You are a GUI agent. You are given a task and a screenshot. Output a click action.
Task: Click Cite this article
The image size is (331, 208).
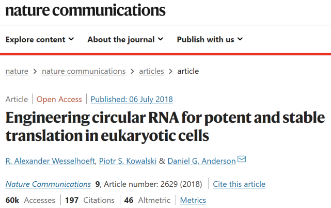point(240,184)
